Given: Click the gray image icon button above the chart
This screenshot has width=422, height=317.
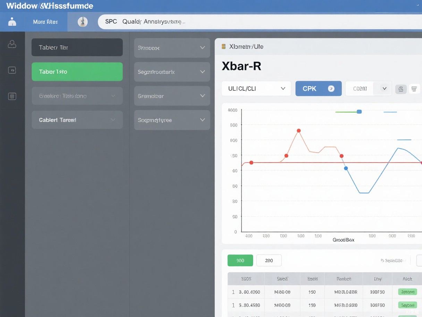Looking at the screenshot, I should pyautogui.click(x=401, y=89).
